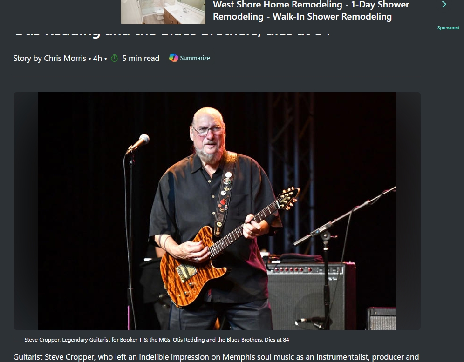Click the Walk-In Shower Remodeling ad line

[332, 17]
